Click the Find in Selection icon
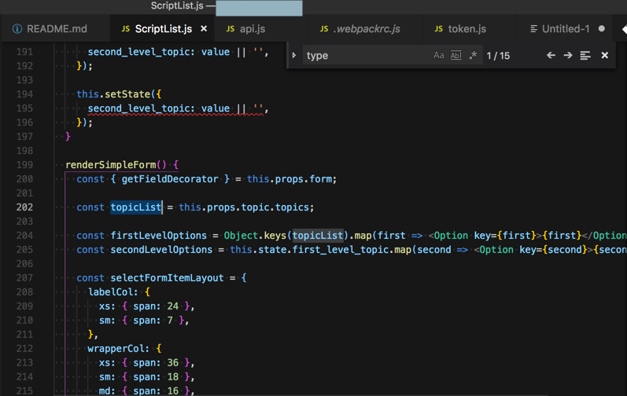627x396 pixels. 585,56
